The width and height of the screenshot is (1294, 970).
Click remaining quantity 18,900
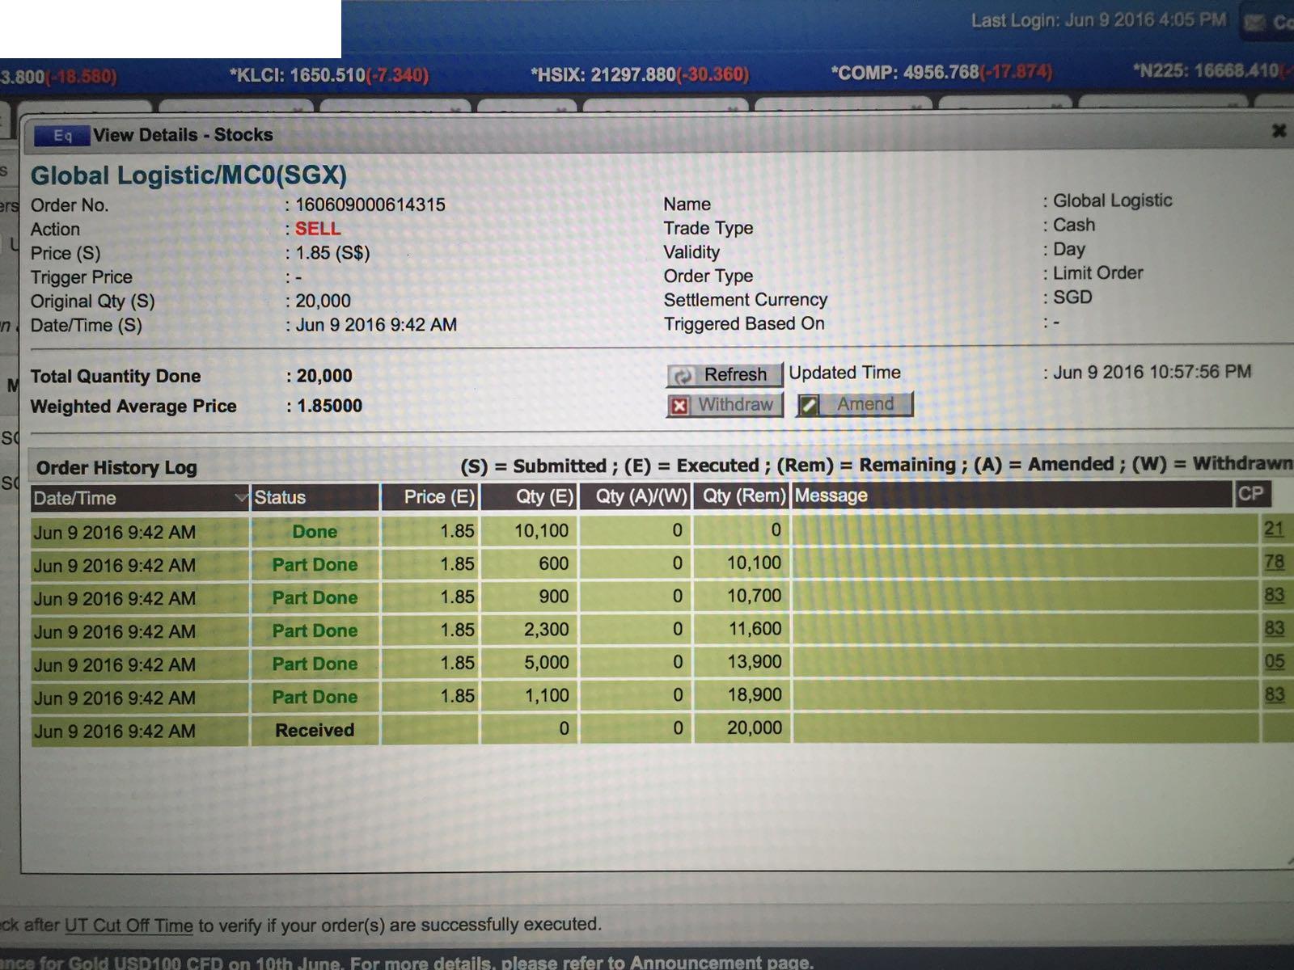point(754,695)
